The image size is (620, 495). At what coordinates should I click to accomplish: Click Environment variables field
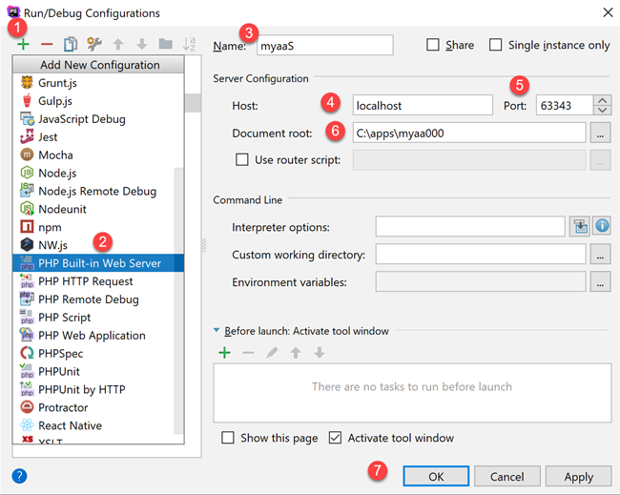click(481, 281)
